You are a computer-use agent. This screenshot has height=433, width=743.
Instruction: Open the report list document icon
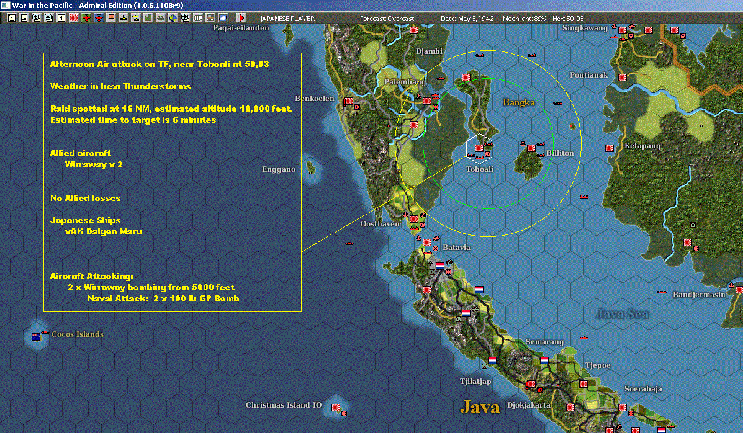[24, 17]
